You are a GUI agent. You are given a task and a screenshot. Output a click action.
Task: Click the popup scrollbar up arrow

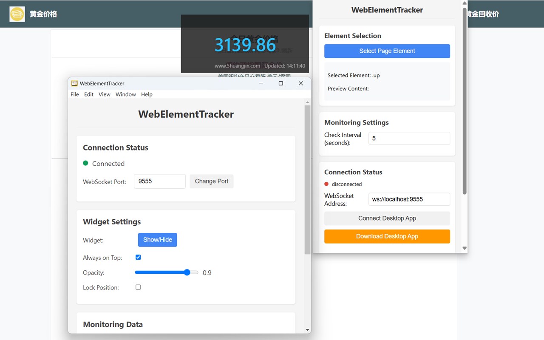[x=465, y=3]
